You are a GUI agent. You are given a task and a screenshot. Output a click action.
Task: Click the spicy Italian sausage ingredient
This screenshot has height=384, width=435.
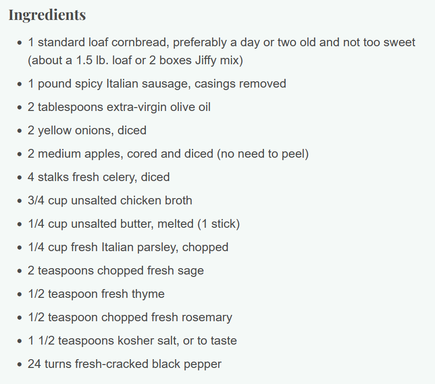point(157,84)
